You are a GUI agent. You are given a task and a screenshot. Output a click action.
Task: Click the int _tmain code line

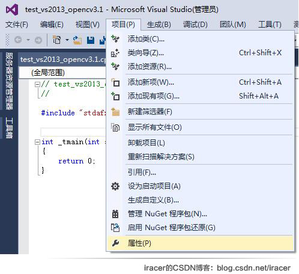73,142
